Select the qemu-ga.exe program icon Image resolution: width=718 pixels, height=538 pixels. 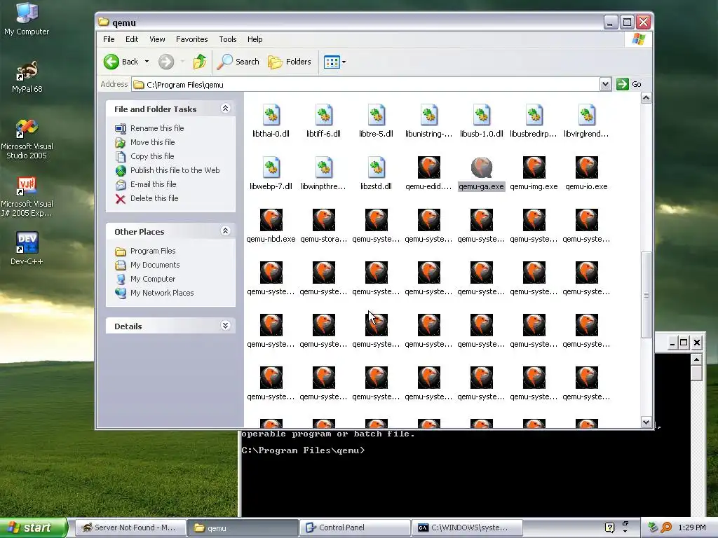point(482,167)
